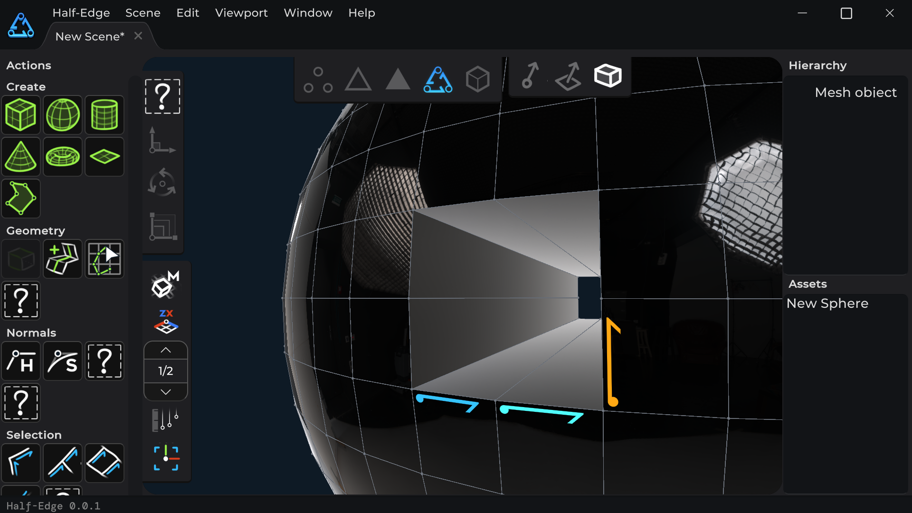Create a new cone primitive

21,157
